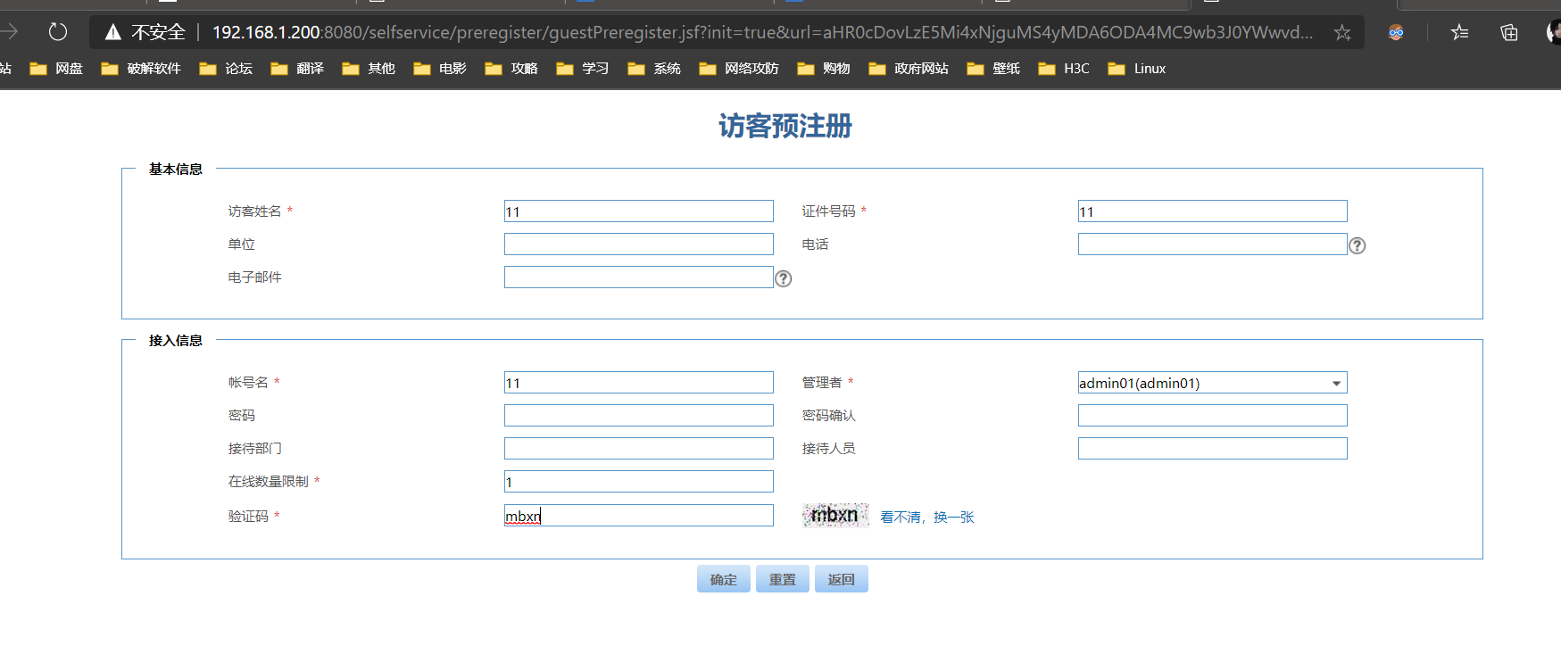Focus the 在线数量限制 input field
Image resolution: width=1561 pixels, height=646 pixels.
click(639, 482)
